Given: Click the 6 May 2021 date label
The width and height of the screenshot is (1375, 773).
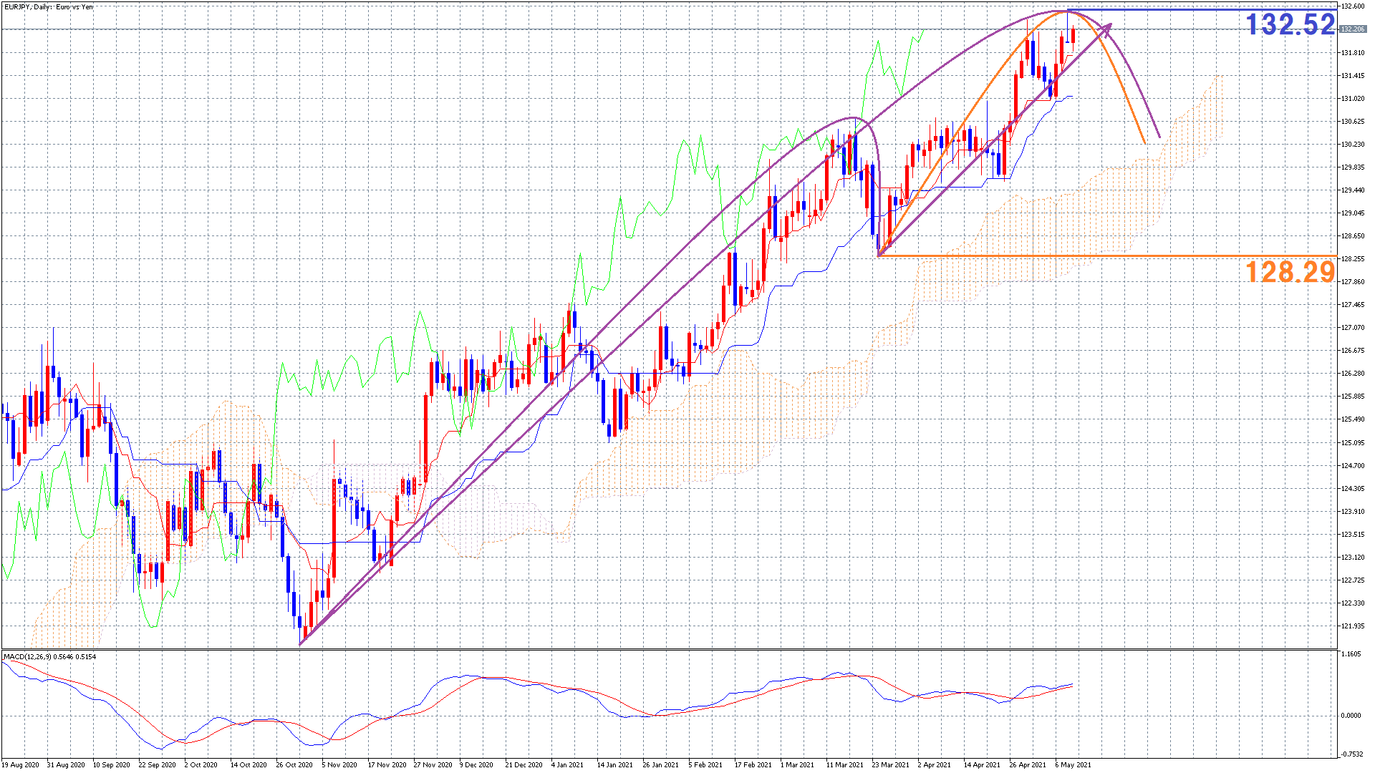Looking at the screenshot, I should pos(1073,764).
